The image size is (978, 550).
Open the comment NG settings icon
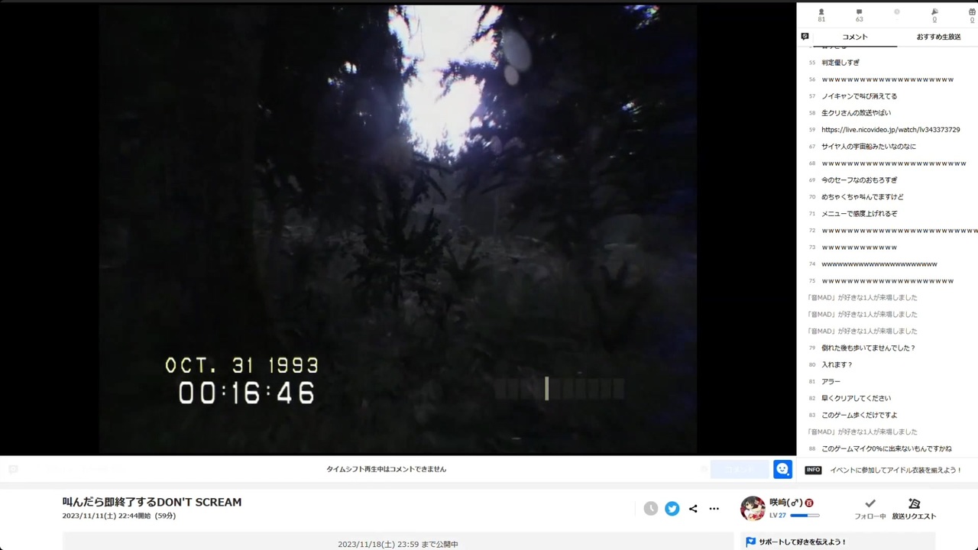(x=805, y=37)
